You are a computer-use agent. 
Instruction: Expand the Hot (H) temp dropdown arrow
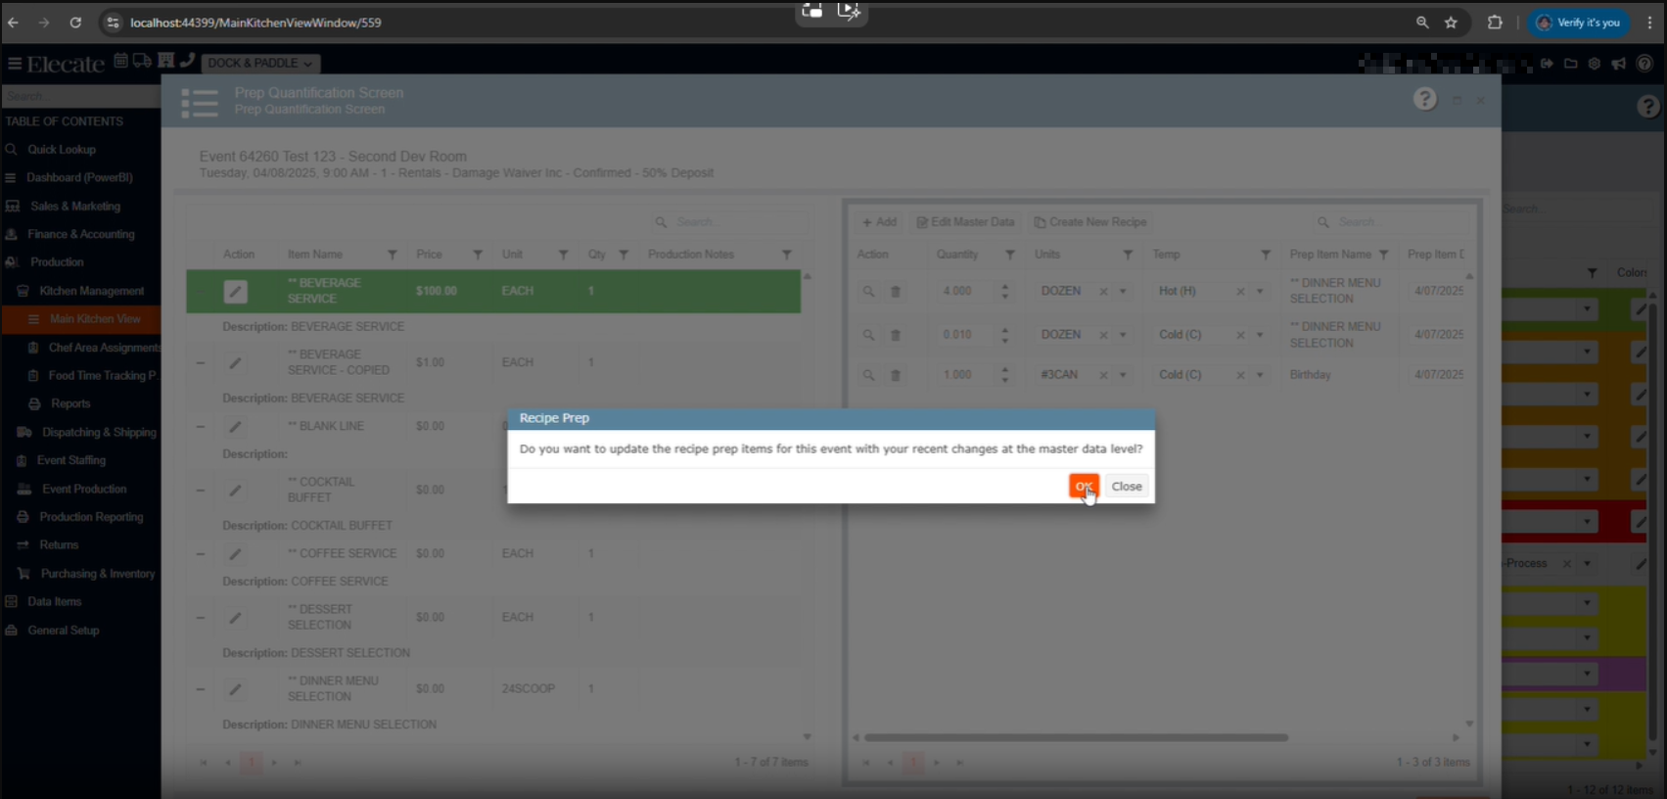point(1260,292)
